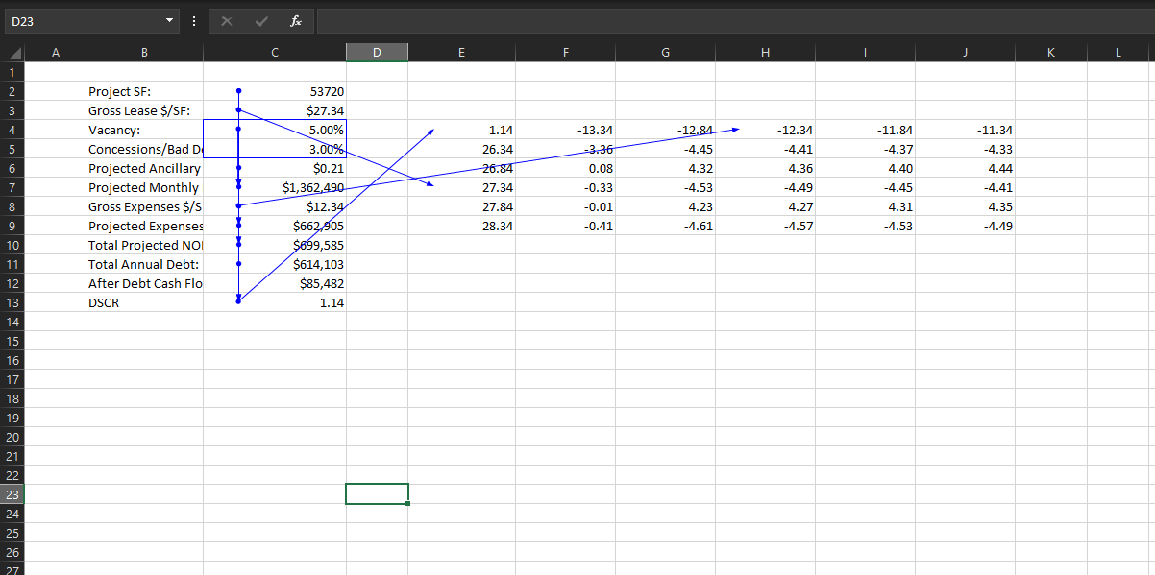Select column G header
Viewport: 1155px width, 575px height.
point(665,53)
